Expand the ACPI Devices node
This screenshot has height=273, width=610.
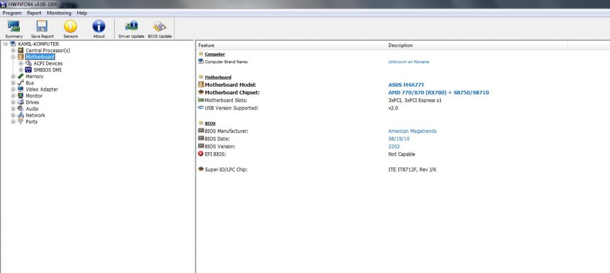[x=21, y=63]
